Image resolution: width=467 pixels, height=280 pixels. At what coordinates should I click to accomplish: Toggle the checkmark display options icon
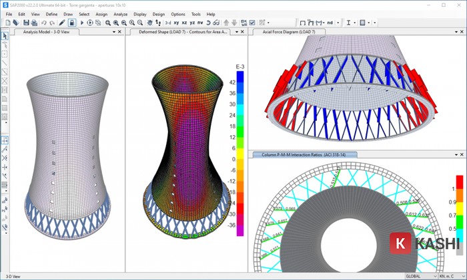pyautogui.click(x=252, y=23)
